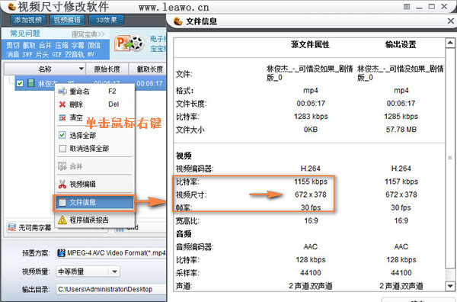Click the 合并 help link in blue panel
The image size is (457, 302).
(45, 45)
